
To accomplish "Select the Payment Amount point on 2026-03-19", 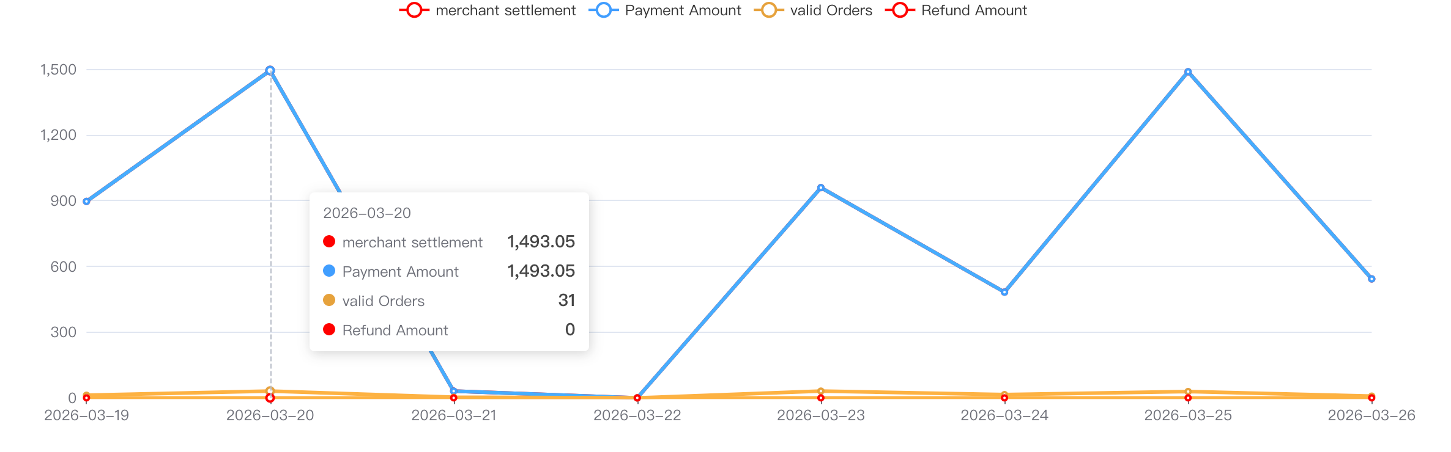I will tap(87, 202).
